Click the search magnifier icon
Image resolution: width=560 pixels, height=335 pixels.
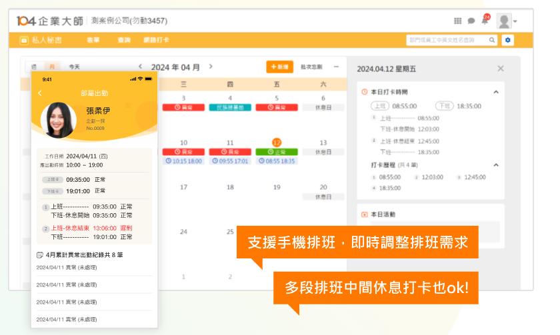(x=492, y=41)
